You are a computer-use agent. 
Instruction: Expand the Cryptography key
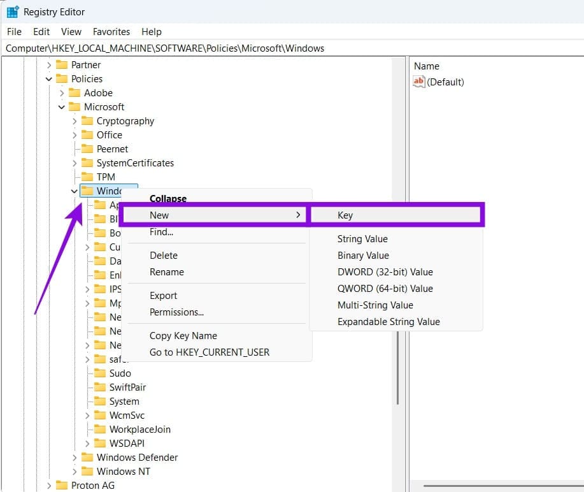[x=75, y=121]
